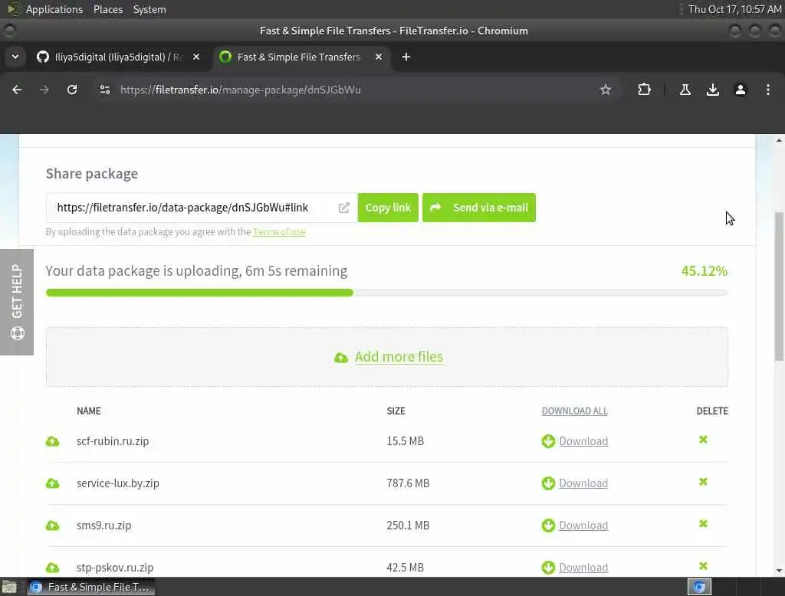This screenshot has width=785, height=596.
Task: Bookmark this page with the star icon
Action: pos(606,90)
